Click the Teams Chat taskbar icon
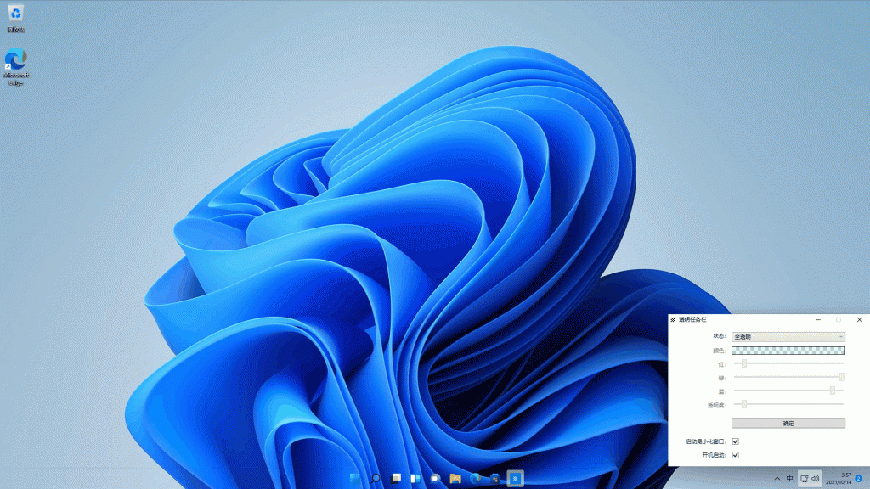This screenshot has width=870, height=489. point(435,479)
